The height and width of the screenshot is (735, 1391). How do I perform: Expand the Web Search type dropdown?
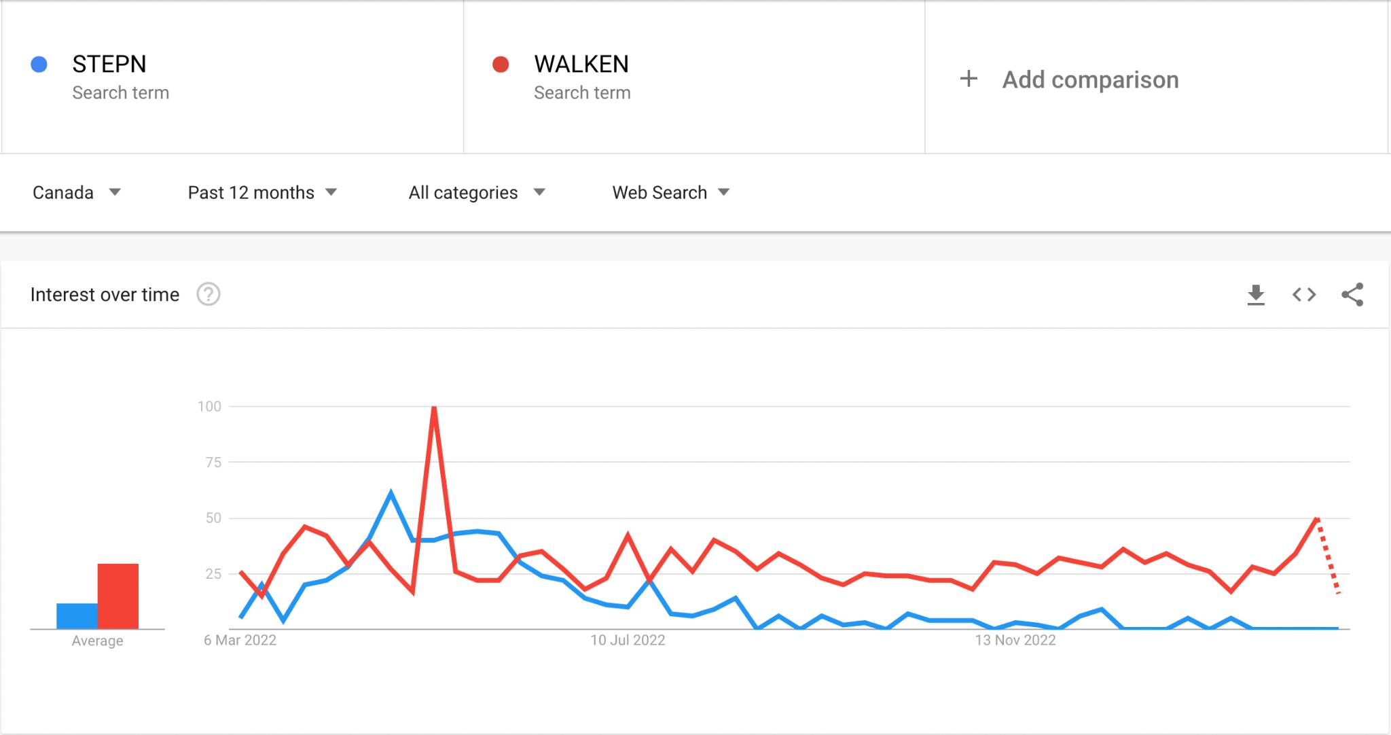click(670, 193)
